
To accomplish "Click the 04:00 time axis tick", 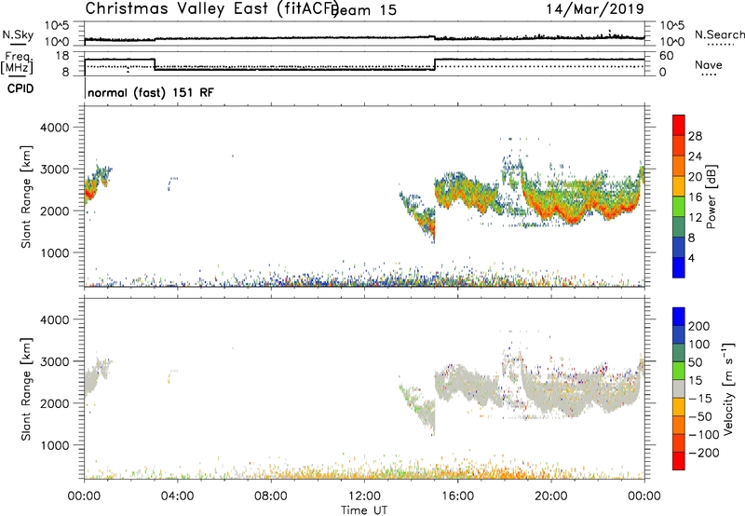I will coord(178,496).
